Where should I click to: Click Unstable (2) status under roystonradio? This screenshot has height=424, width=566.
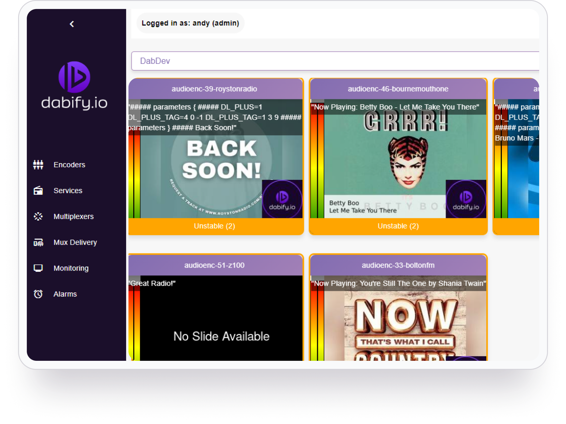click(x=214, y=226)
